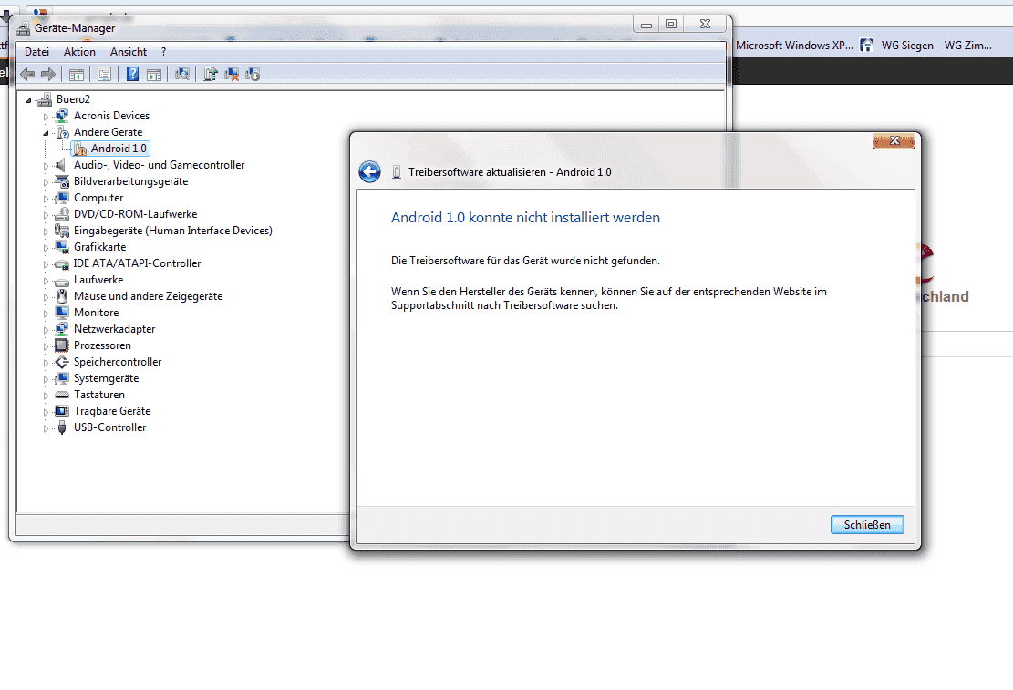Viewport: 1013px width, 690px height.
Task: Expand the Acronis Devices node
Action: 47,117
